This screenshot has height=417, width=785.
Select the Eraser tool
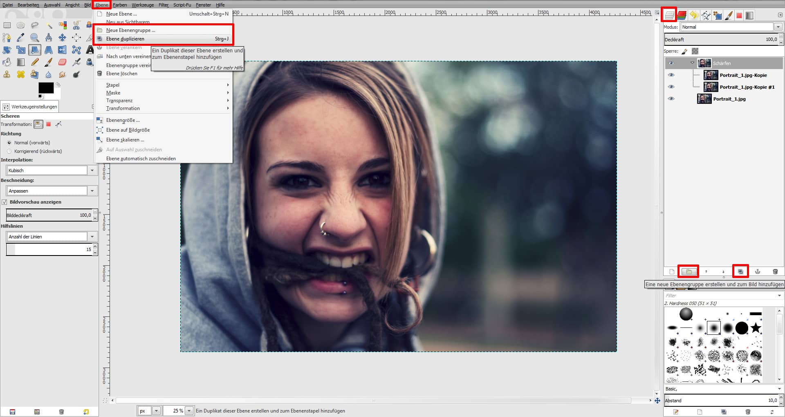(x=62, y=62)
